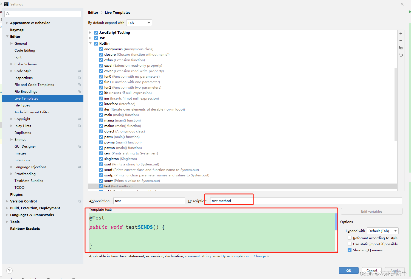Select the fun2 template row
The height and width of the screenshot is (279, 411).
[243, 88]
